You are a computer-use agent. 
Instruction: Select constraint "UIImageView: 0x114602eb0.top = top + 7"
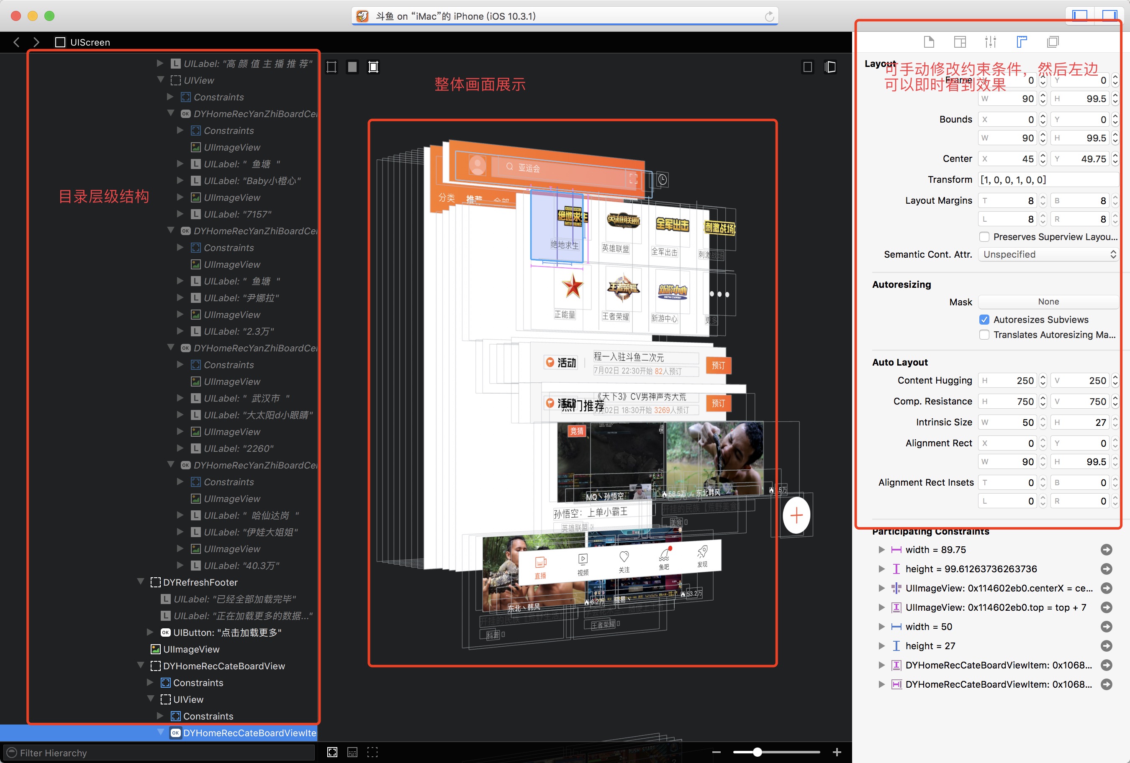(995, 607)
